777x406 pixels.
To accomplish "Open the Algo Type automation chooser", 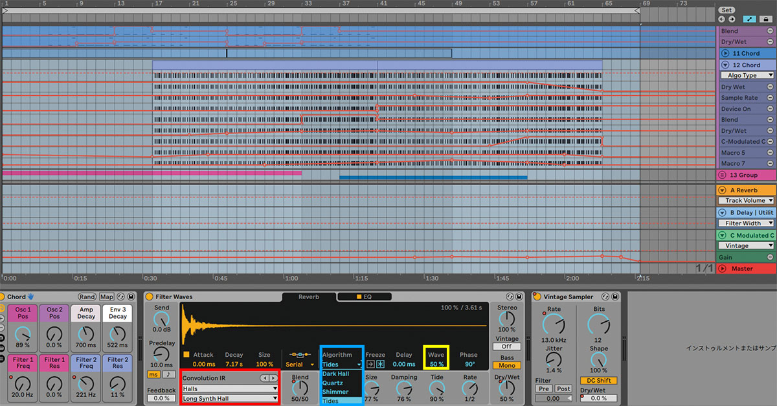I will 747,76.
